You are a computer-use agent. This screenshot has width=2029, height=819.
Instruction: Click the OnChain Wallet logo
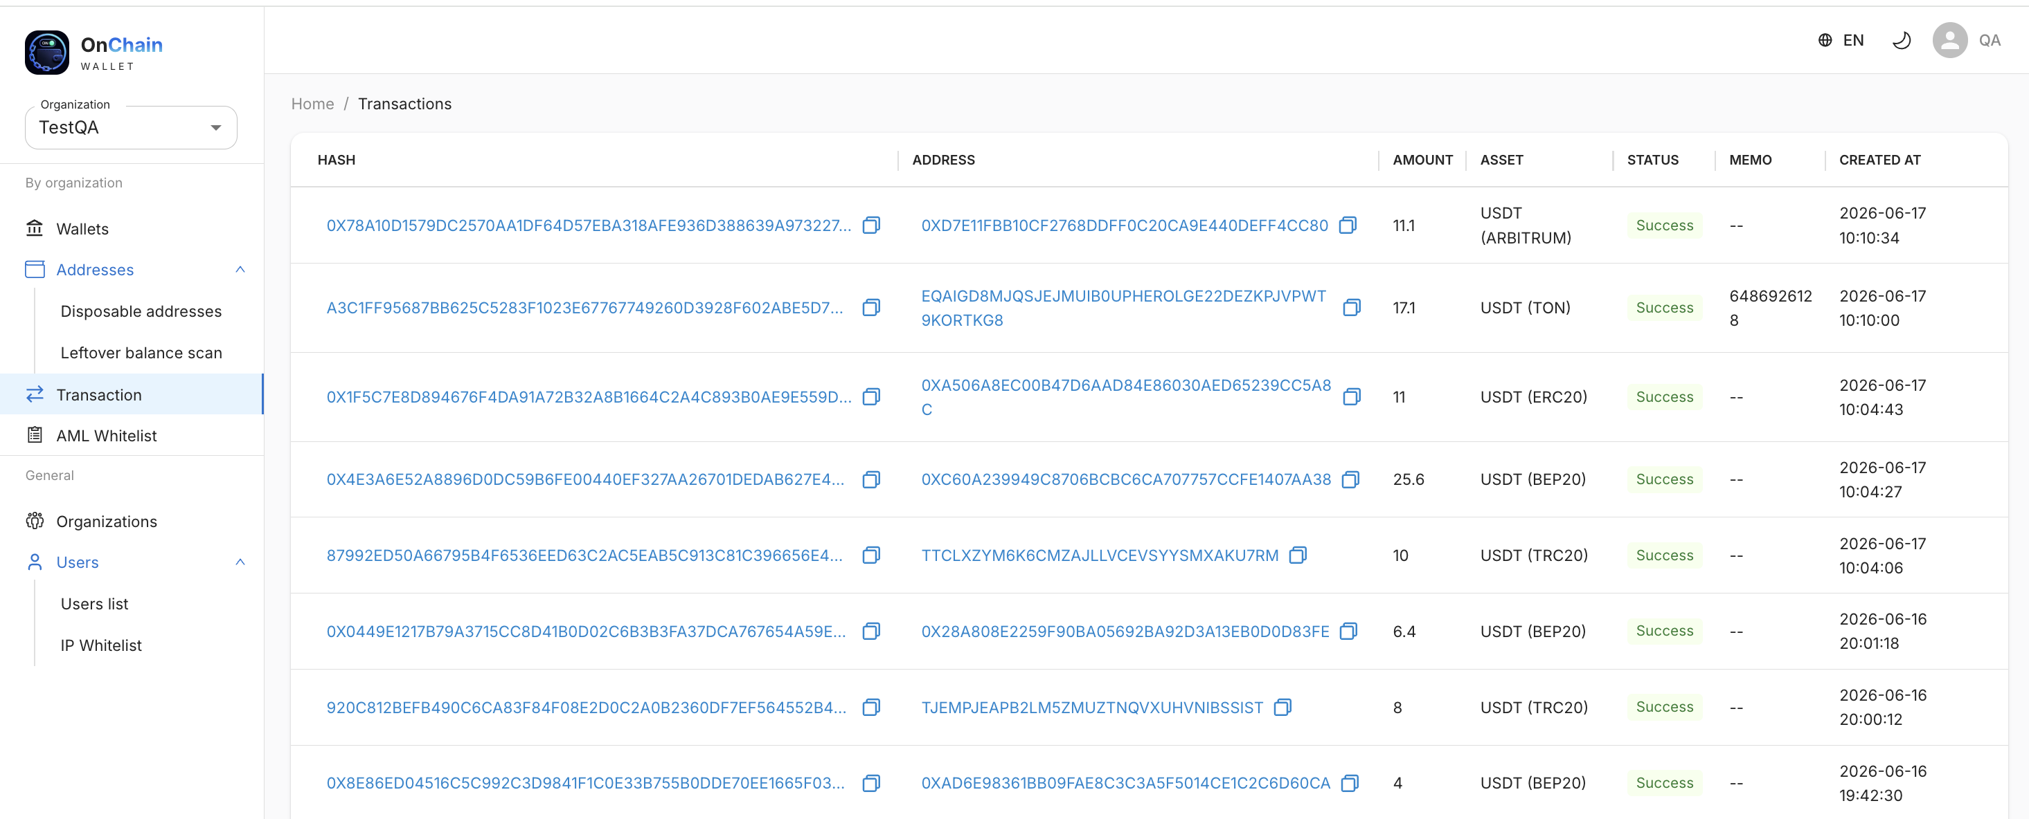(x=93, y=52)
